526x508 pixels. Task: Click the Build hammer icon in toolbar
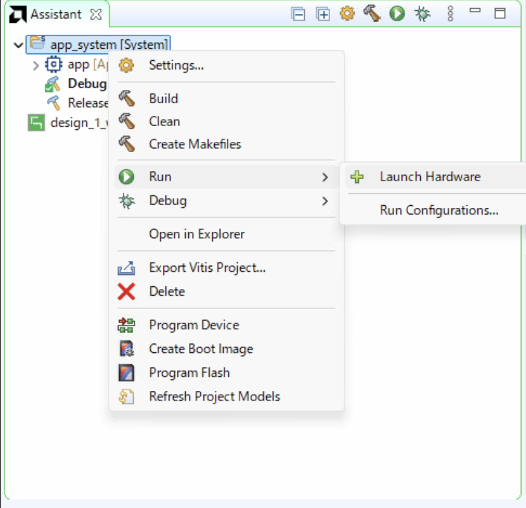click(x=372, y=14)
